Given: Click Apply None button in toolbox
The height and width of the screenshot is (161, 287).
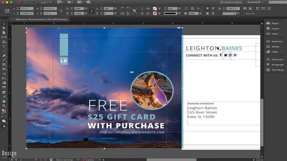Looking at the screenshot, I should coord(4,121).
